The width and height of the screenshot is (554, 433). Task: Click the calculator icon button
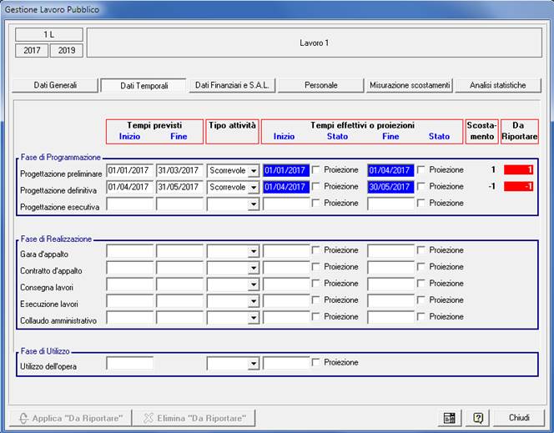(450, 418)
